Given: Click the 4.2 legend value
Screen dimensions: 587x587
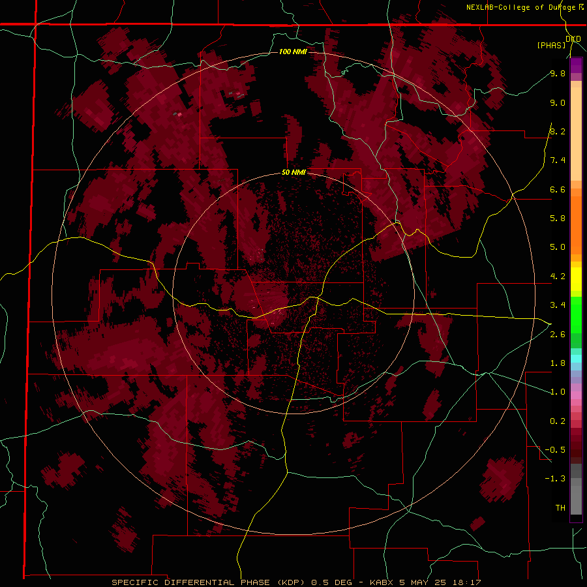Looking at the screenshot, I should [558, 277].
